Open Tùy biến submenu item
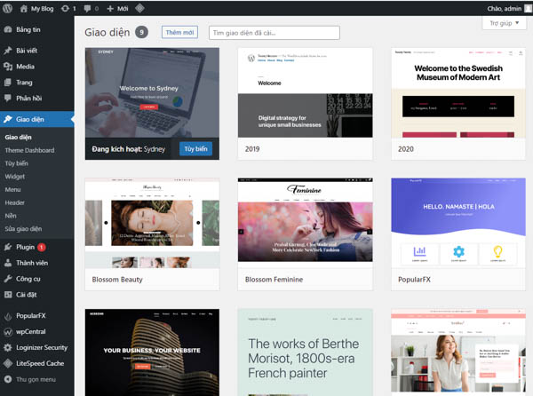 [x=17, y=163]
